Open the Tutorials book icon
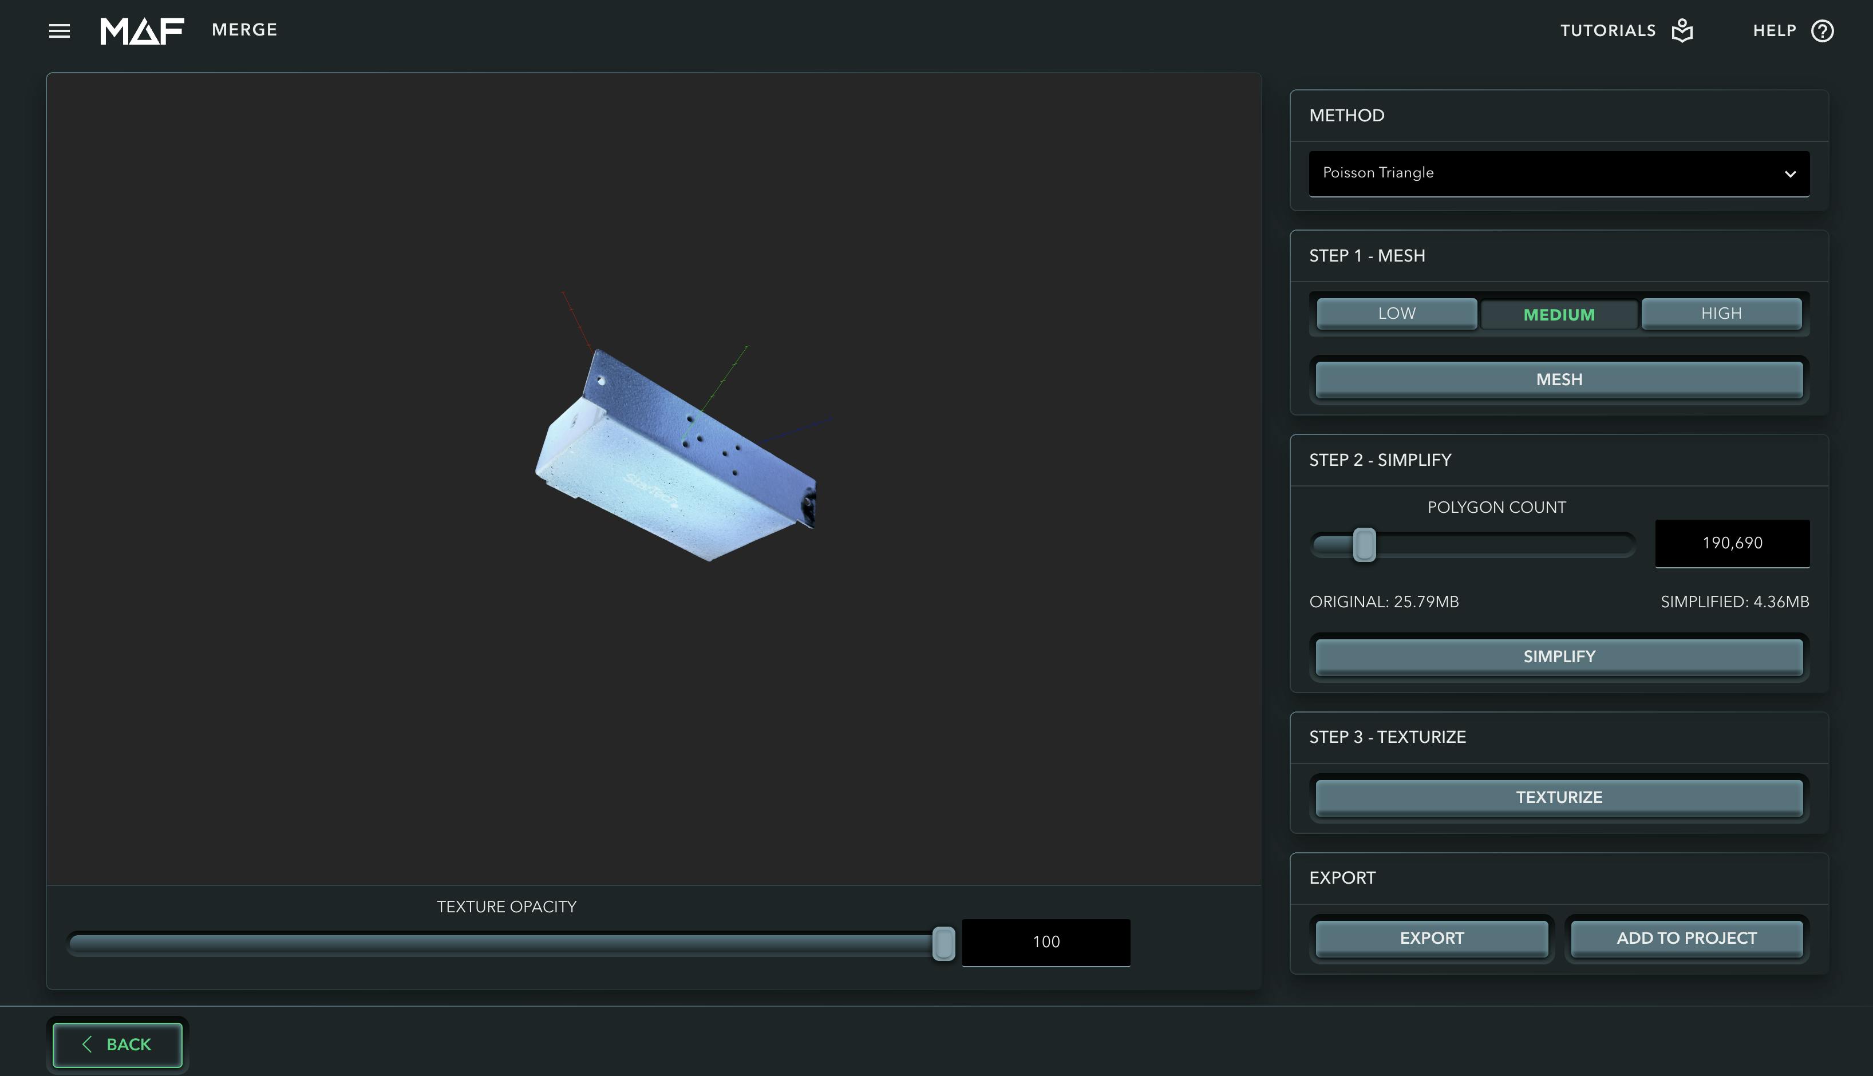Viewport: 1873px width, 1076px height. 1682,31
